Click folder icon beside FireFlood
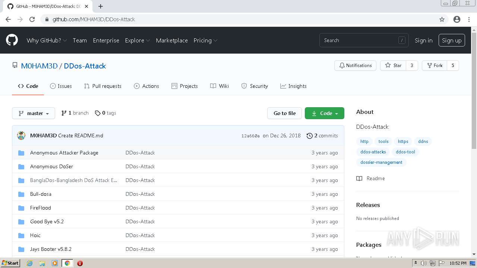This screenshot has width=477, height=268. [21, 208]
